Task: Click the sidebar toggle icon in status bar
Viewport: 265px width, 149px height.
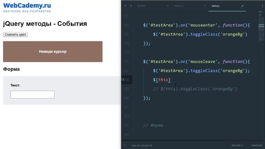Action: click(x=125, y=145)
